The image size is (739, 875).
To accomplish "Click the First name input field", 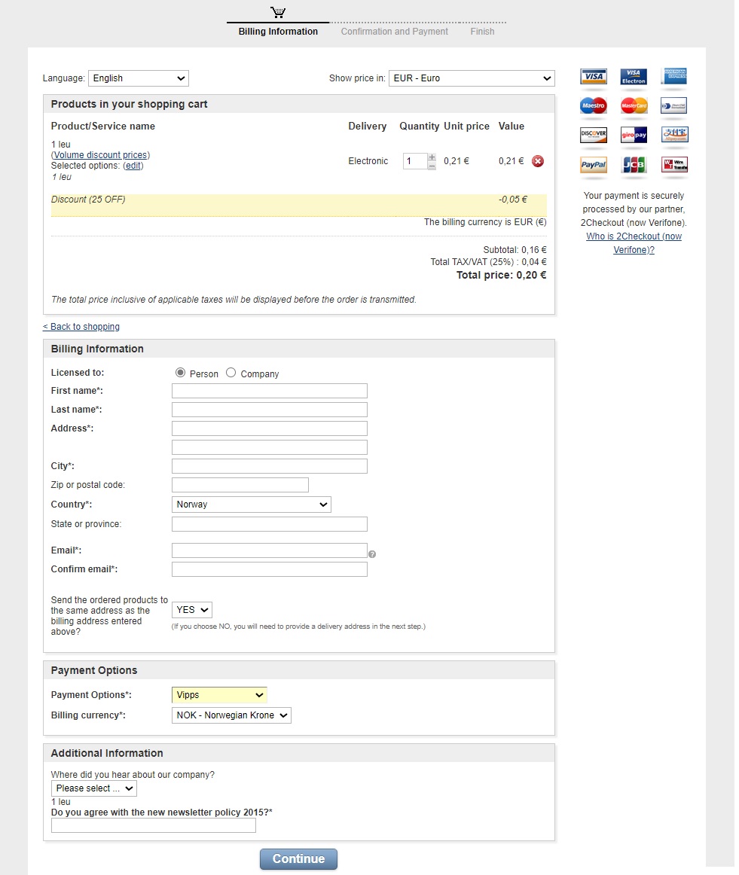I will pos(269,390).
